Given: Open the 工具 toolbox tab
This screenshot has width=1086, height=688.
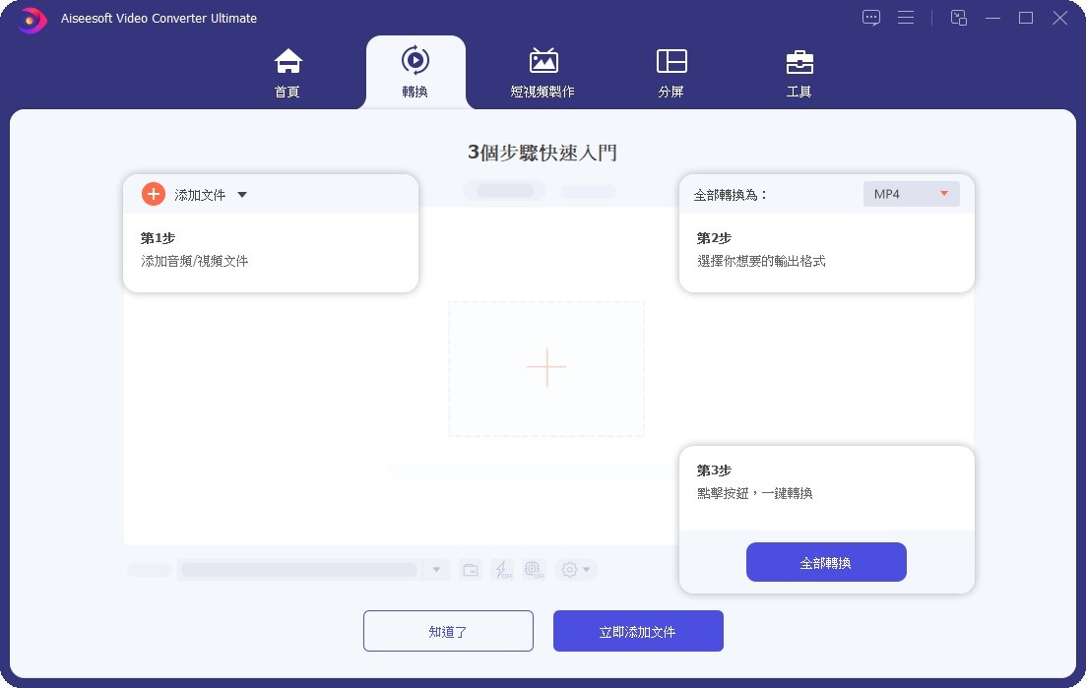Looking at the screenshot, I should pos(799,73).
